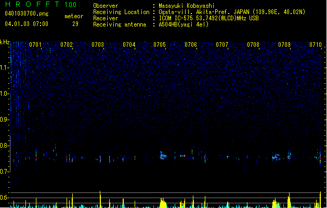This screenshot has width=327, height=208.
Task: Click the yellow intensity spike below 0710
Action: click(x=320, y=200)
